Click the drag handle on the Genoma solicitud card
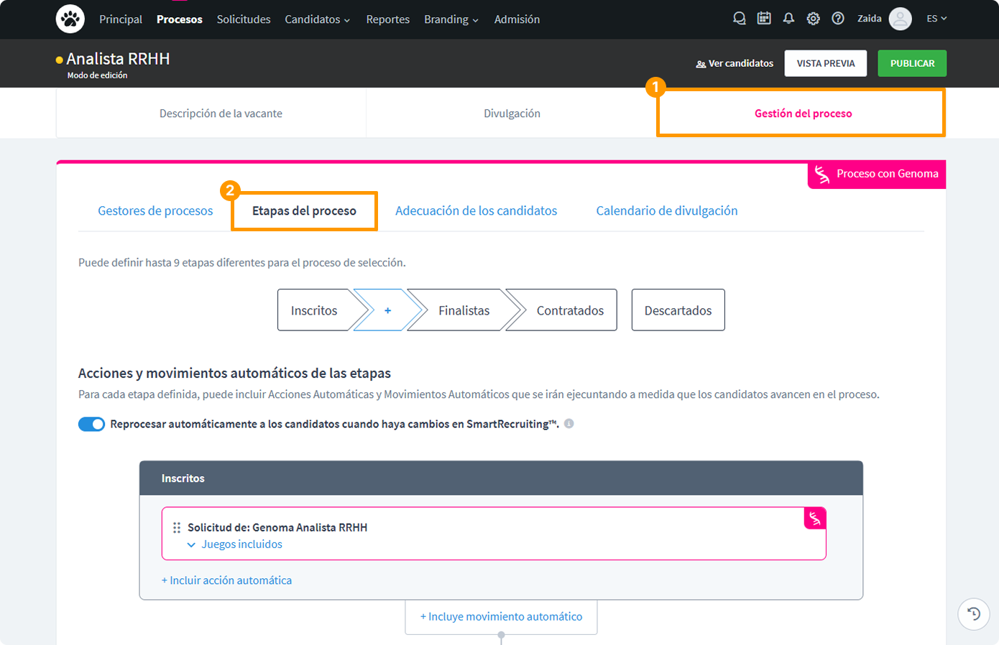The image size is (999, 645). (176, 526)
